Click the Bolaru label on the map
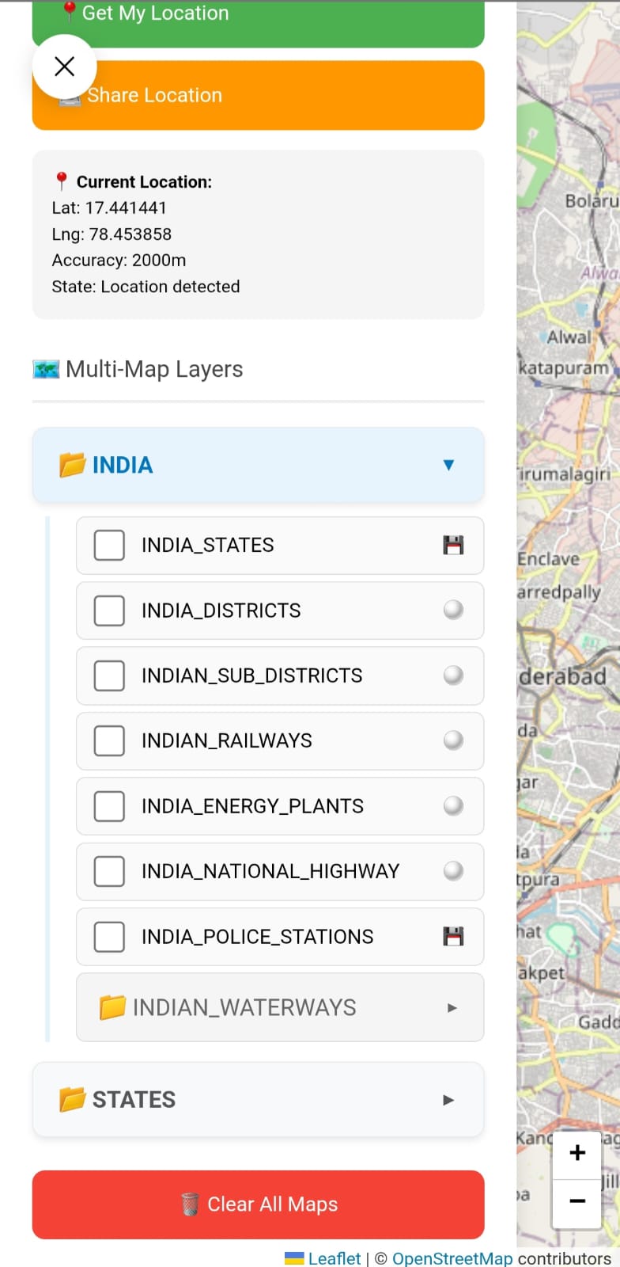620x1267 pixels. (x=592, y=200)
